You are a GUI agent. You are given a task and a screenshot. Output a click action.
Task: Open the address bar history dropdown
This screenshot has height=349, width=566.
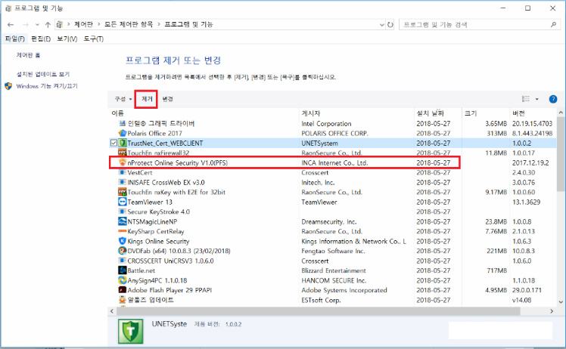tap(382, 24)
